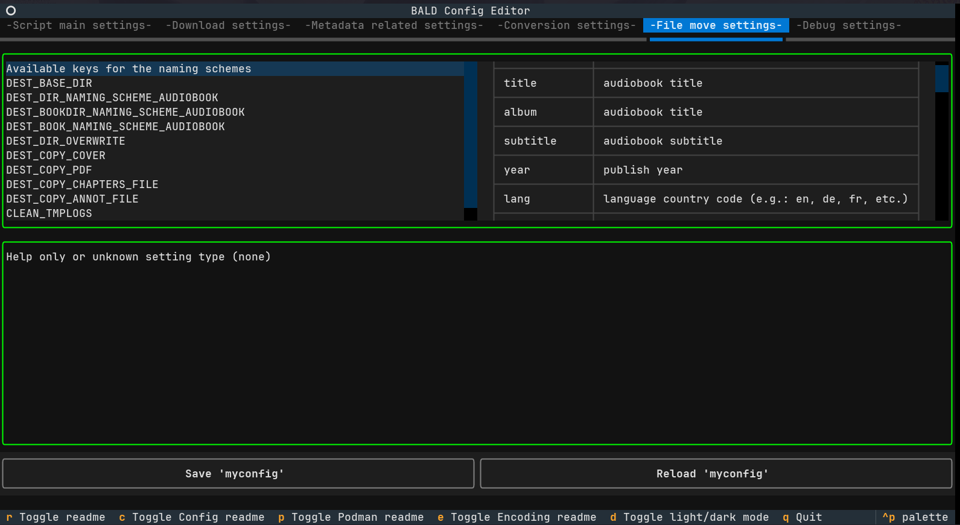This screenshot has width=960, height=525.
Task: Toggle Config readme in footer
Action: (x=191, y=517)
